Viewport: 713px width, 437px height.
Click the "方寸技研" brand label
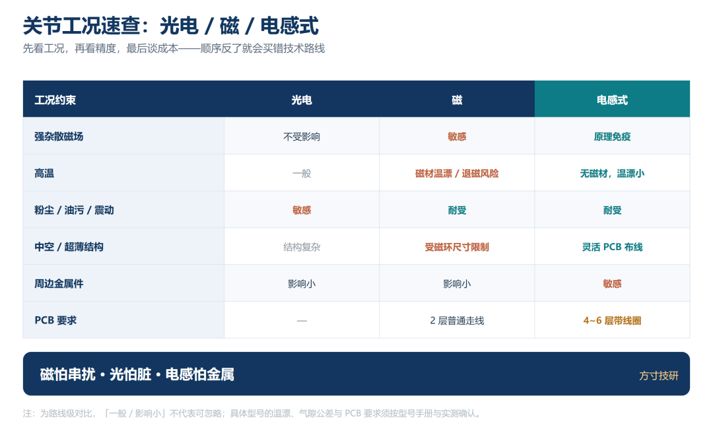point(658,376)
